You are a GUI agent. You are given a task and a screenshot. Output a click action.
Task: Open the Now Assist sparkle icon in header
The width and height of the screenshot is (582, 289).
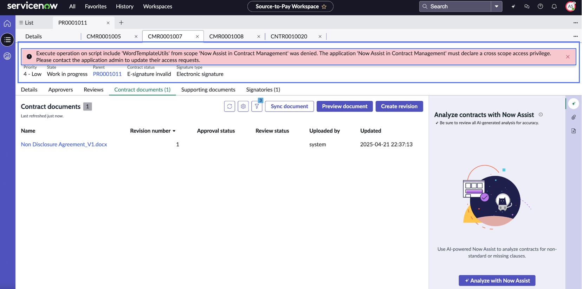pos(513,6)
